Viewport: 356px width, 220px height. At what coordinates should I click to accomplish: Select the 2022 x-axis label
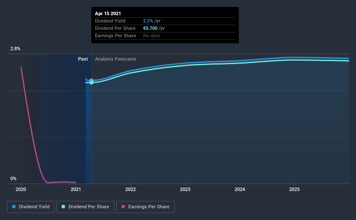131,189
